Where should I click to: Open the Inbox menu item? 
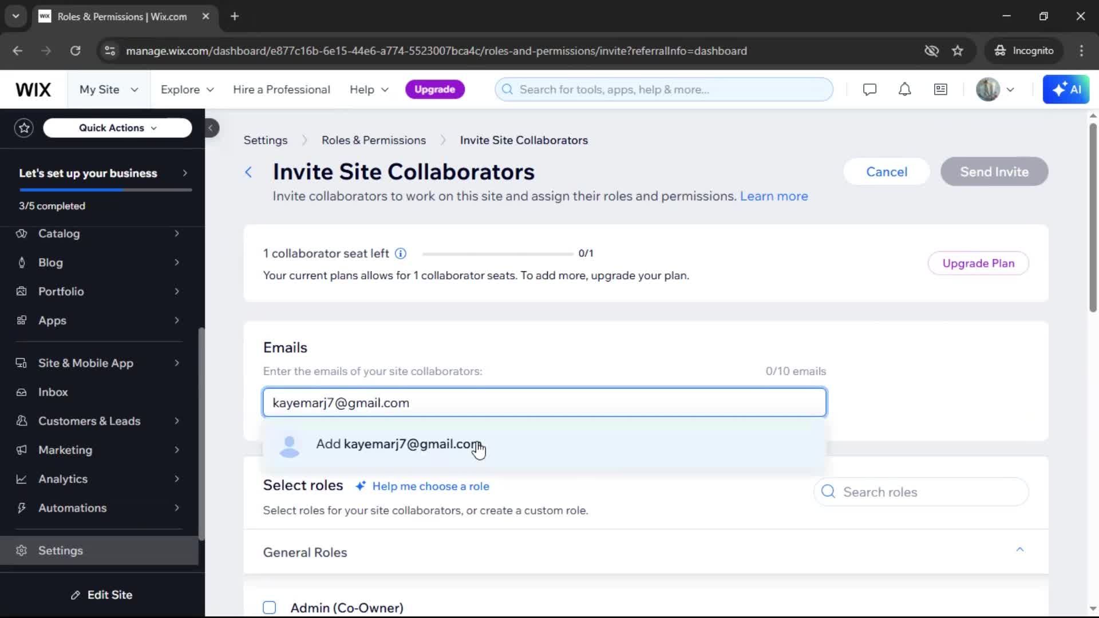(99, 392)
